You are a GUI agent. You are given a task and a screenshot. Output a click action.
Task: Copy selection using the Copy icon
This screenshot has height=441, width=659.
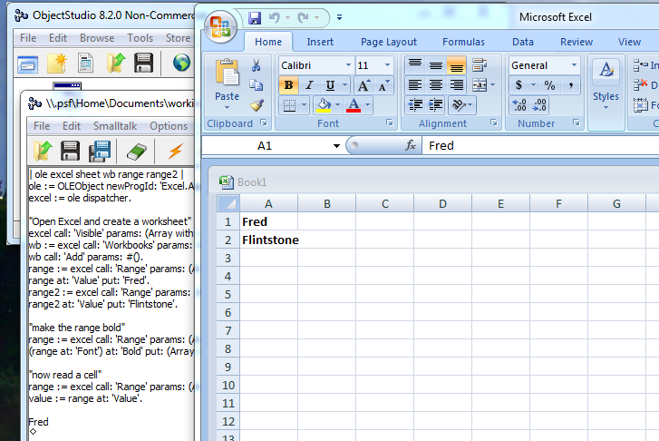(256, 85)
